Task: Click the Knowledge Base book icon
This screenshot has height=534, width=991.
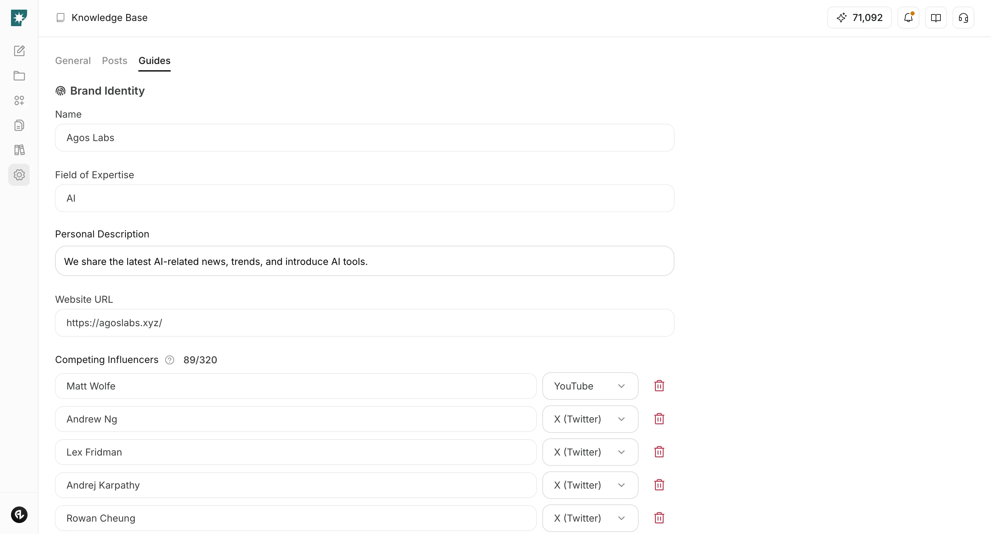Action: click(x=61, y=18)
